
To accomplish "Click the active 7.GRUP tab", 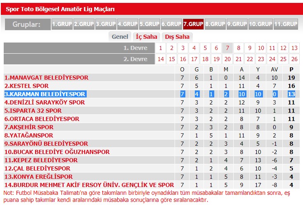I will click(x=193, y=24).
